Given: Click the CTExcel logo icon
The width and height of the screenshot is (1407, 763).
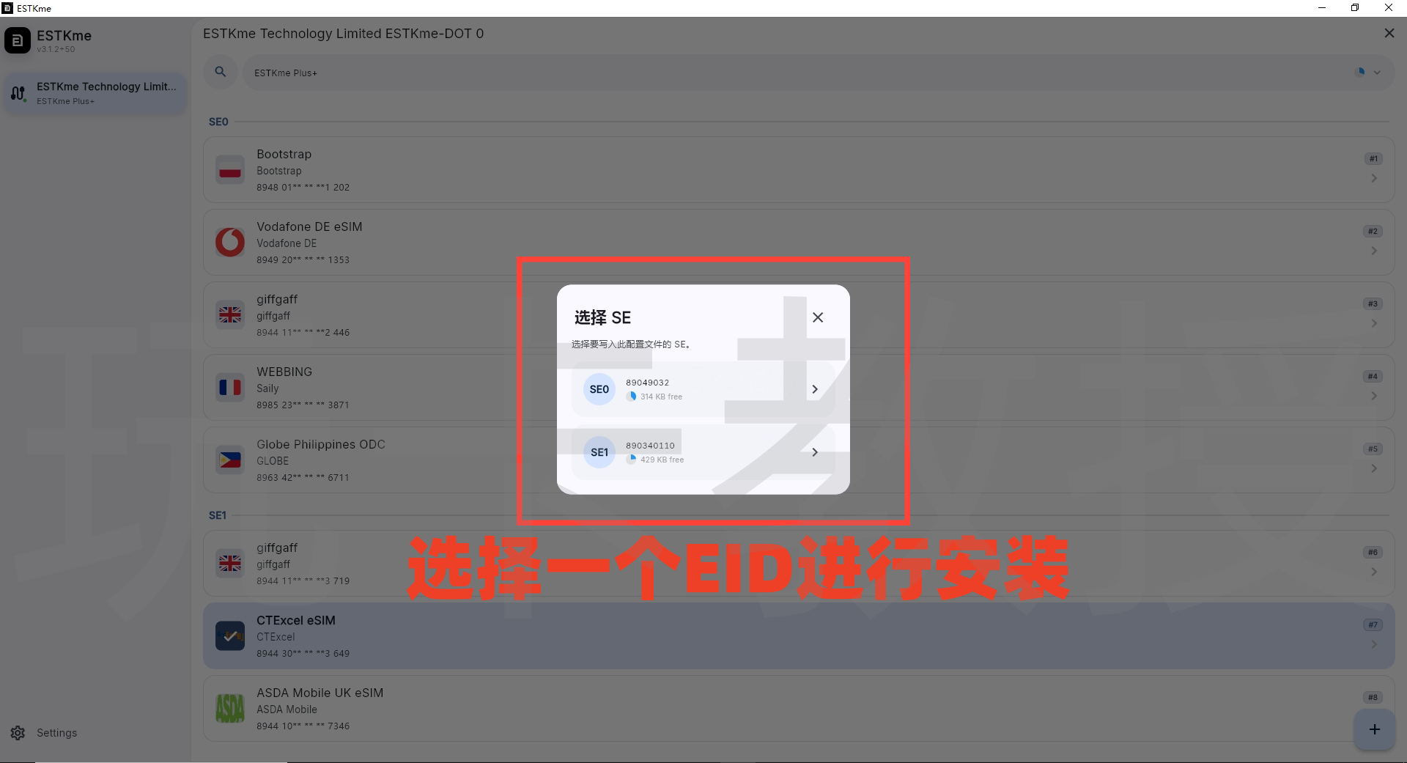Looking at the screenshot, I should click(x=230, y=635).
